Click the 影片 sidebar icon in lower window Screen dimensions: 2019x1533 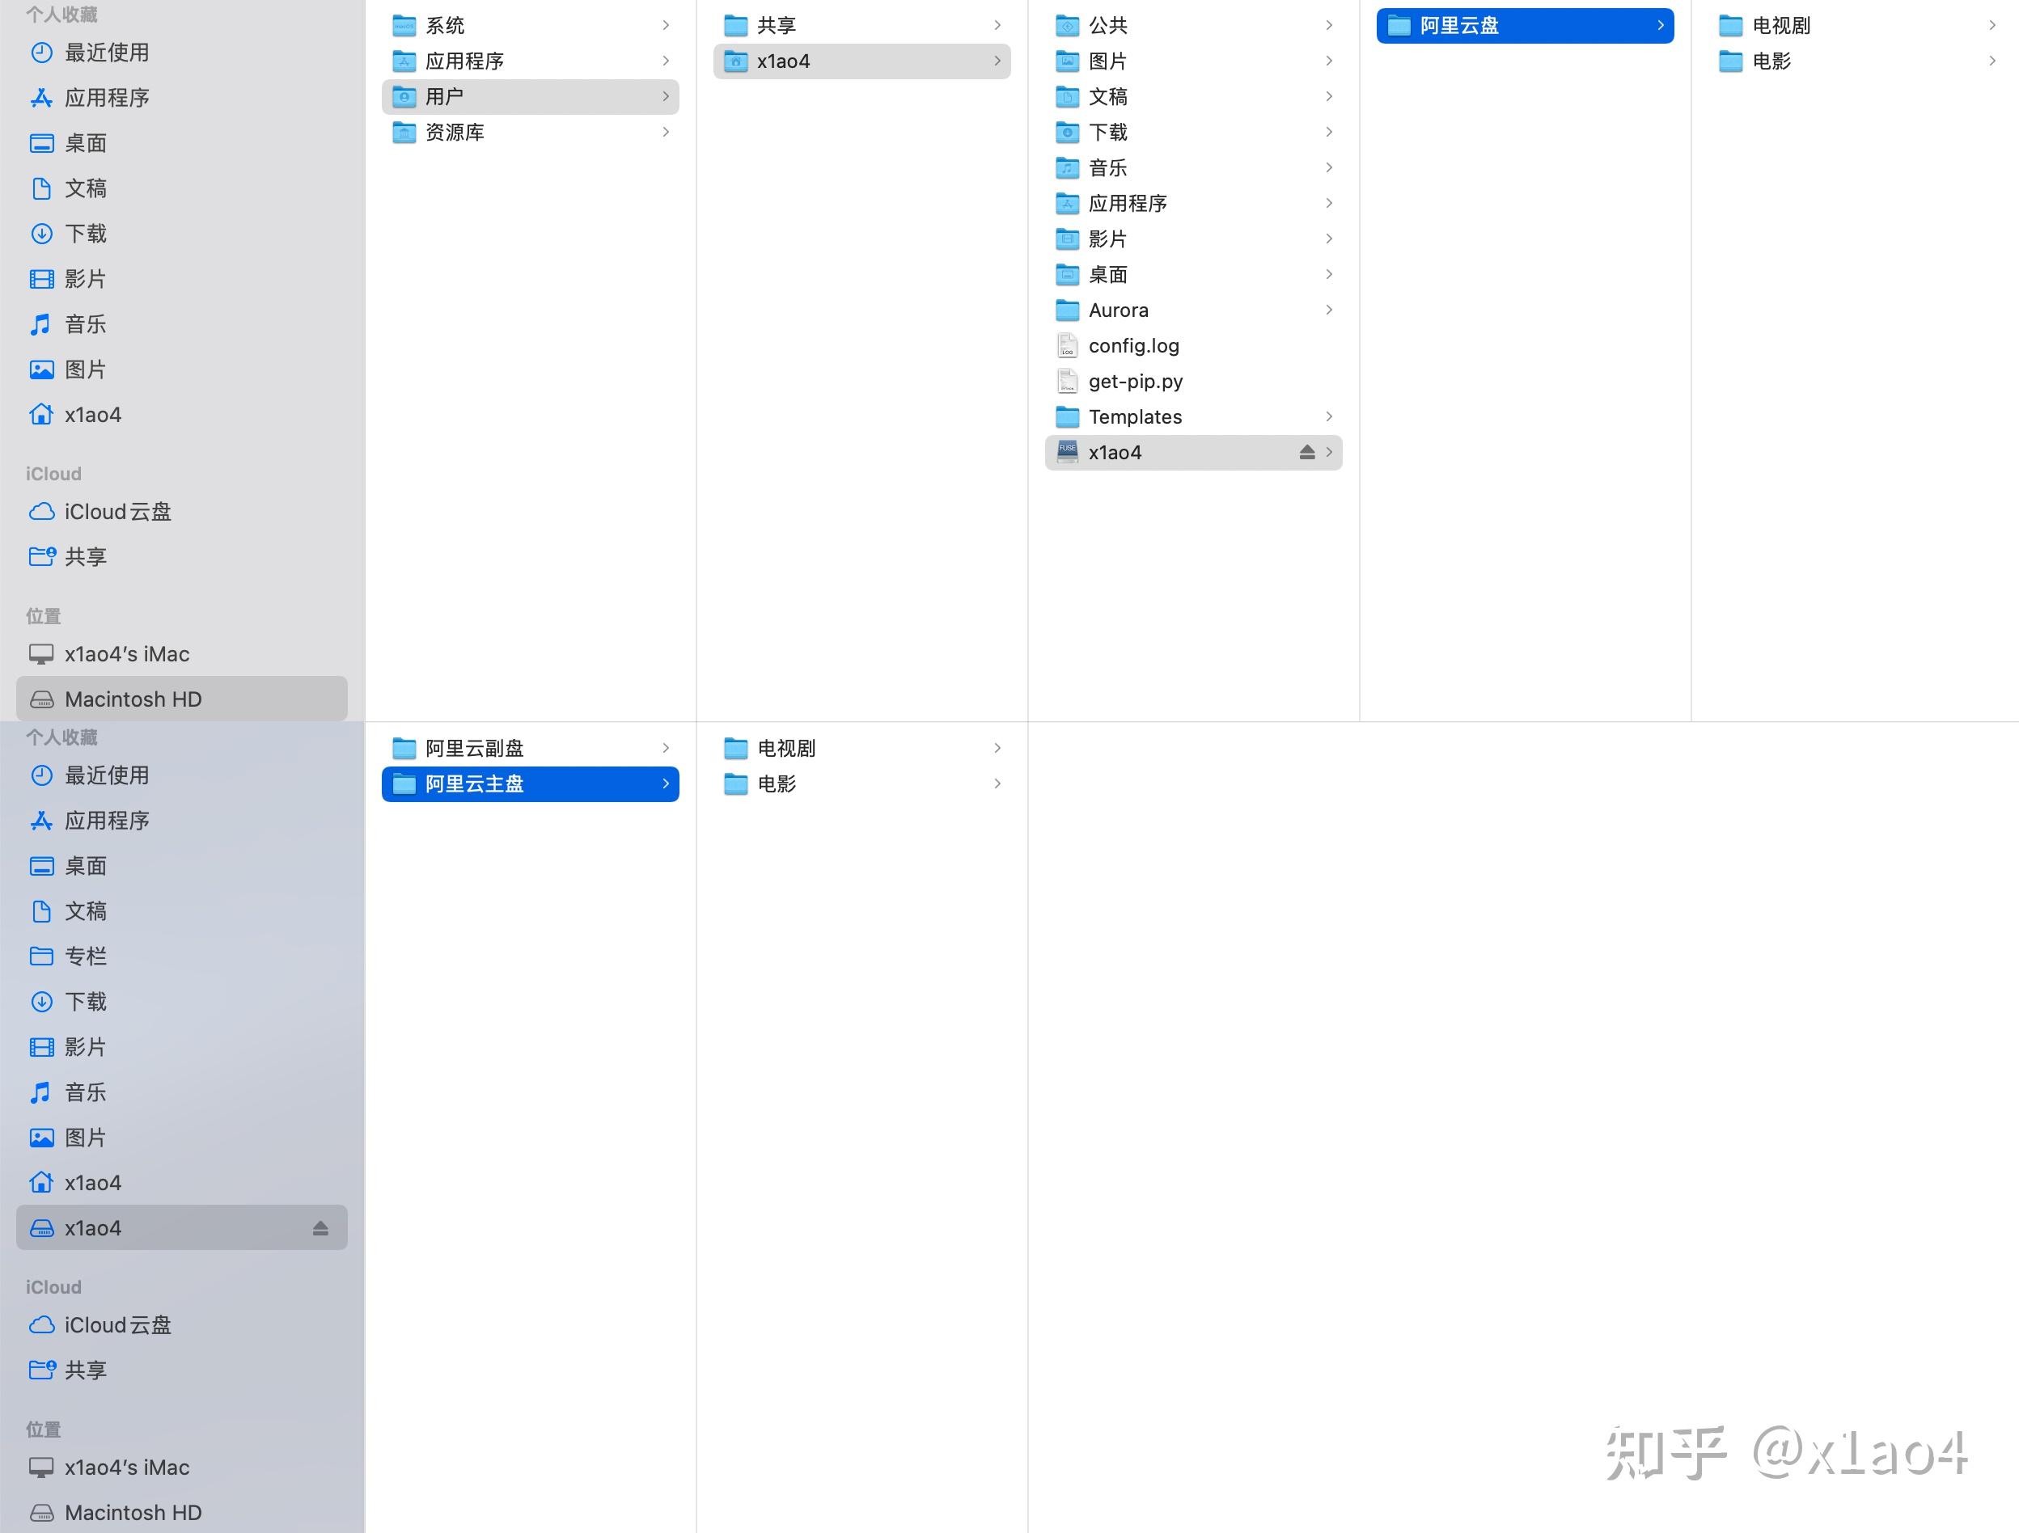86,1046
